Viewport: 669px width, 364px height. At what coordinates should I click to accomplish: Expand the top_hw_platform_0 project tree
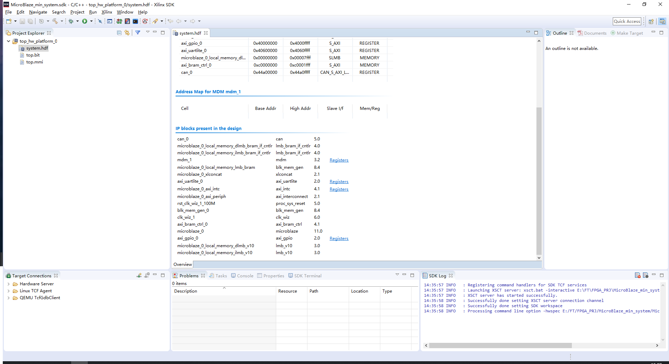8,41
